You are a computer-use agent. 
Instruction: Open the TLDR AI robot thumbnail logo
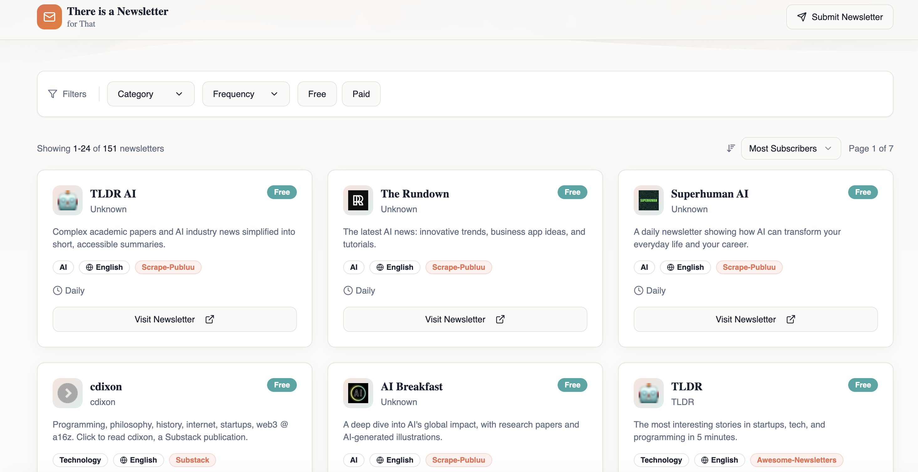(67, 200)
